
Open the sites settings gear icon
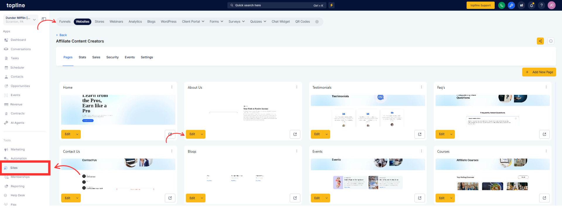click(x=317, y=22)
